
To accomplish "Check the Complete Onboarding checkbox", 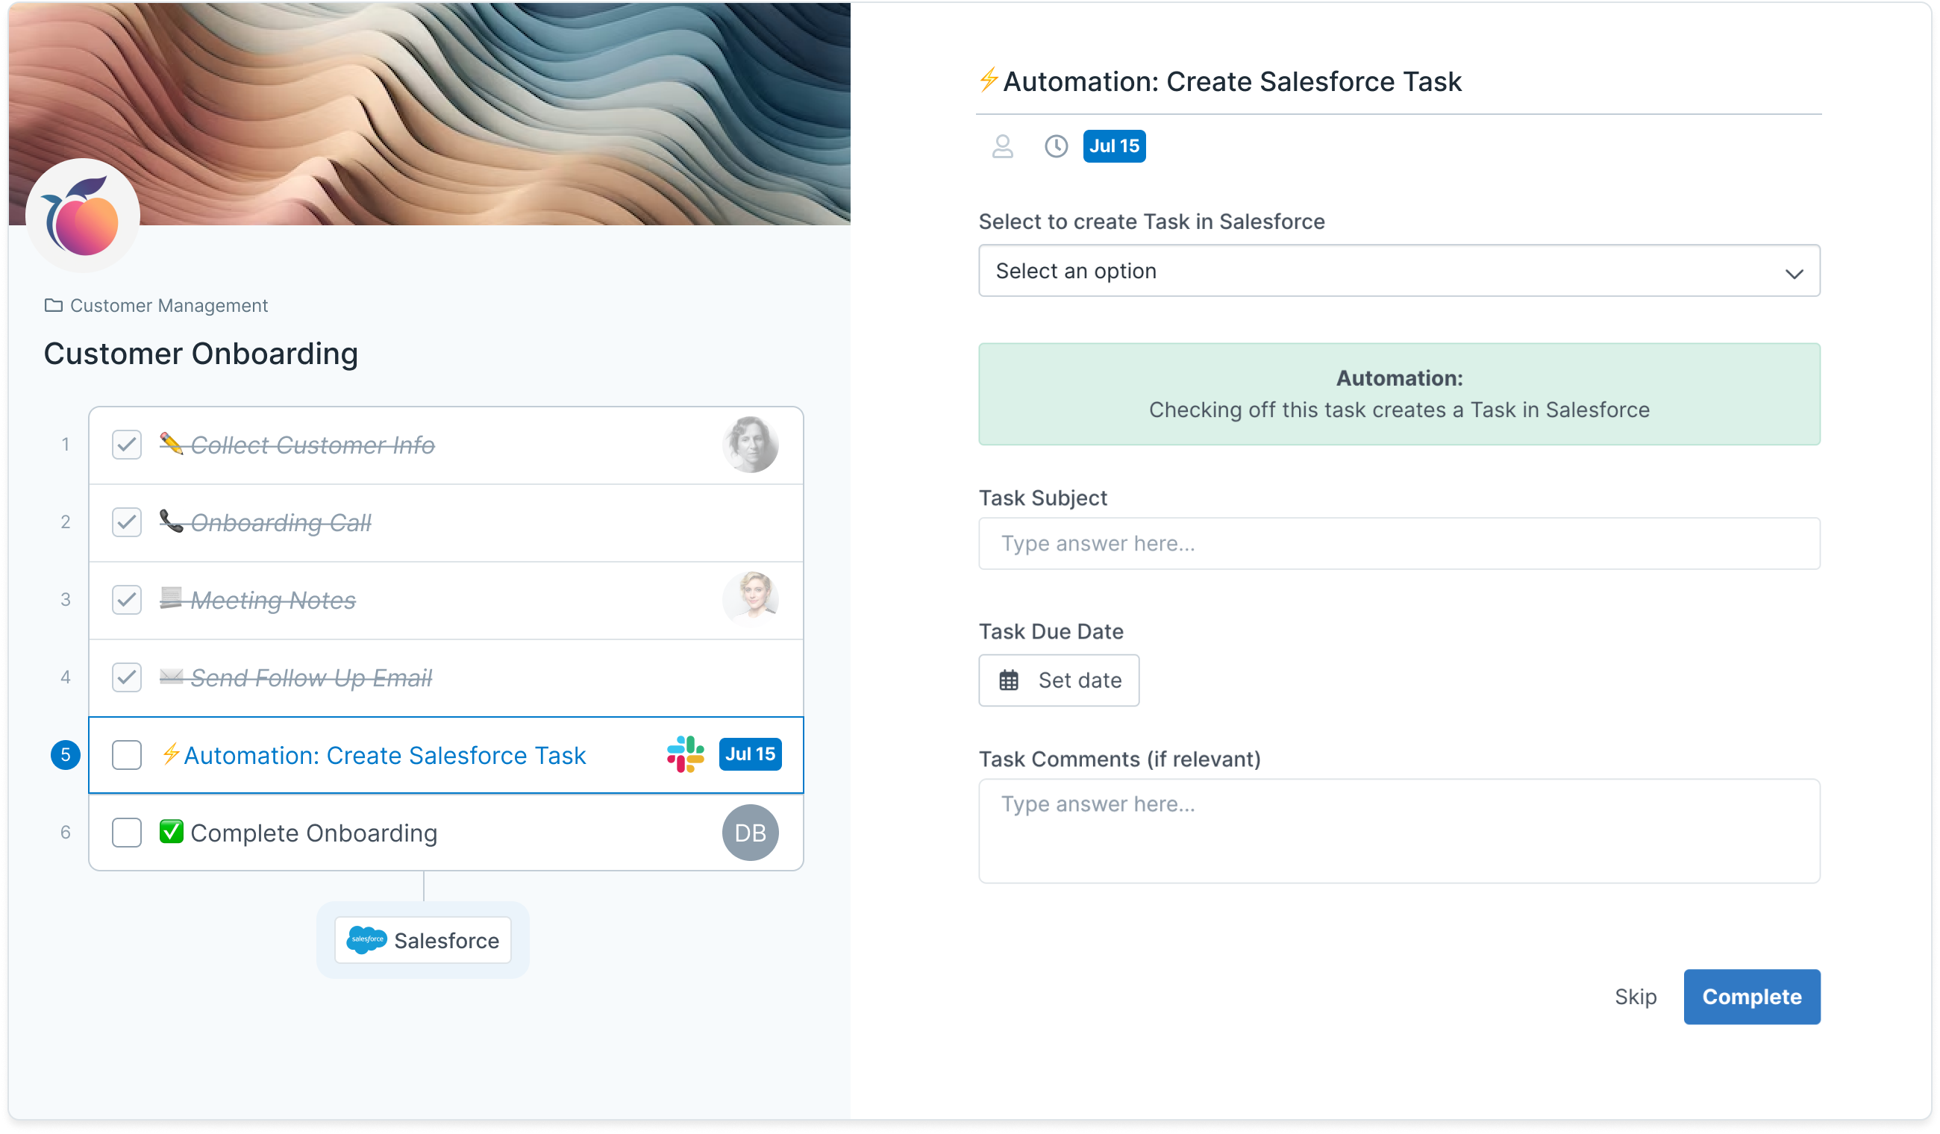I will coord(127,833).
